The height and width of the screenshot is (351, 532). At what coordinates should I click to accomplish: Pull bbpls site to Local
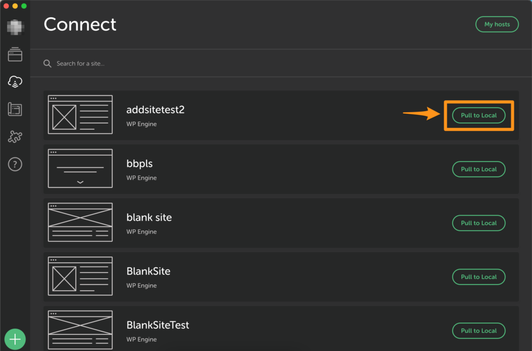pyautogui.click(x=478, y=169)
